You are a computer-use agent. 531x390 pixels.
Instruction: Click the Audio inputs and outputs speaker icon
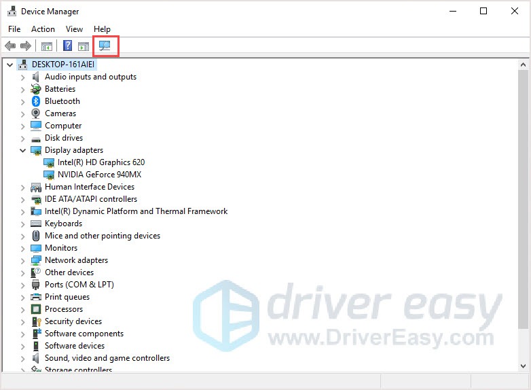point(35,77)
